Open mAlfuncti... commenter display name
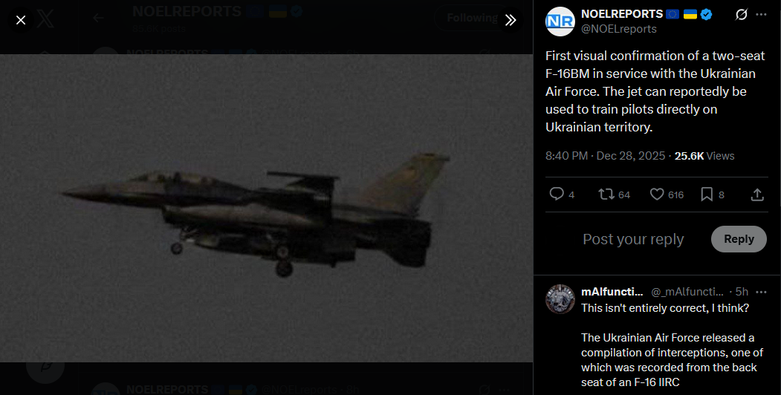 point(612,292)
